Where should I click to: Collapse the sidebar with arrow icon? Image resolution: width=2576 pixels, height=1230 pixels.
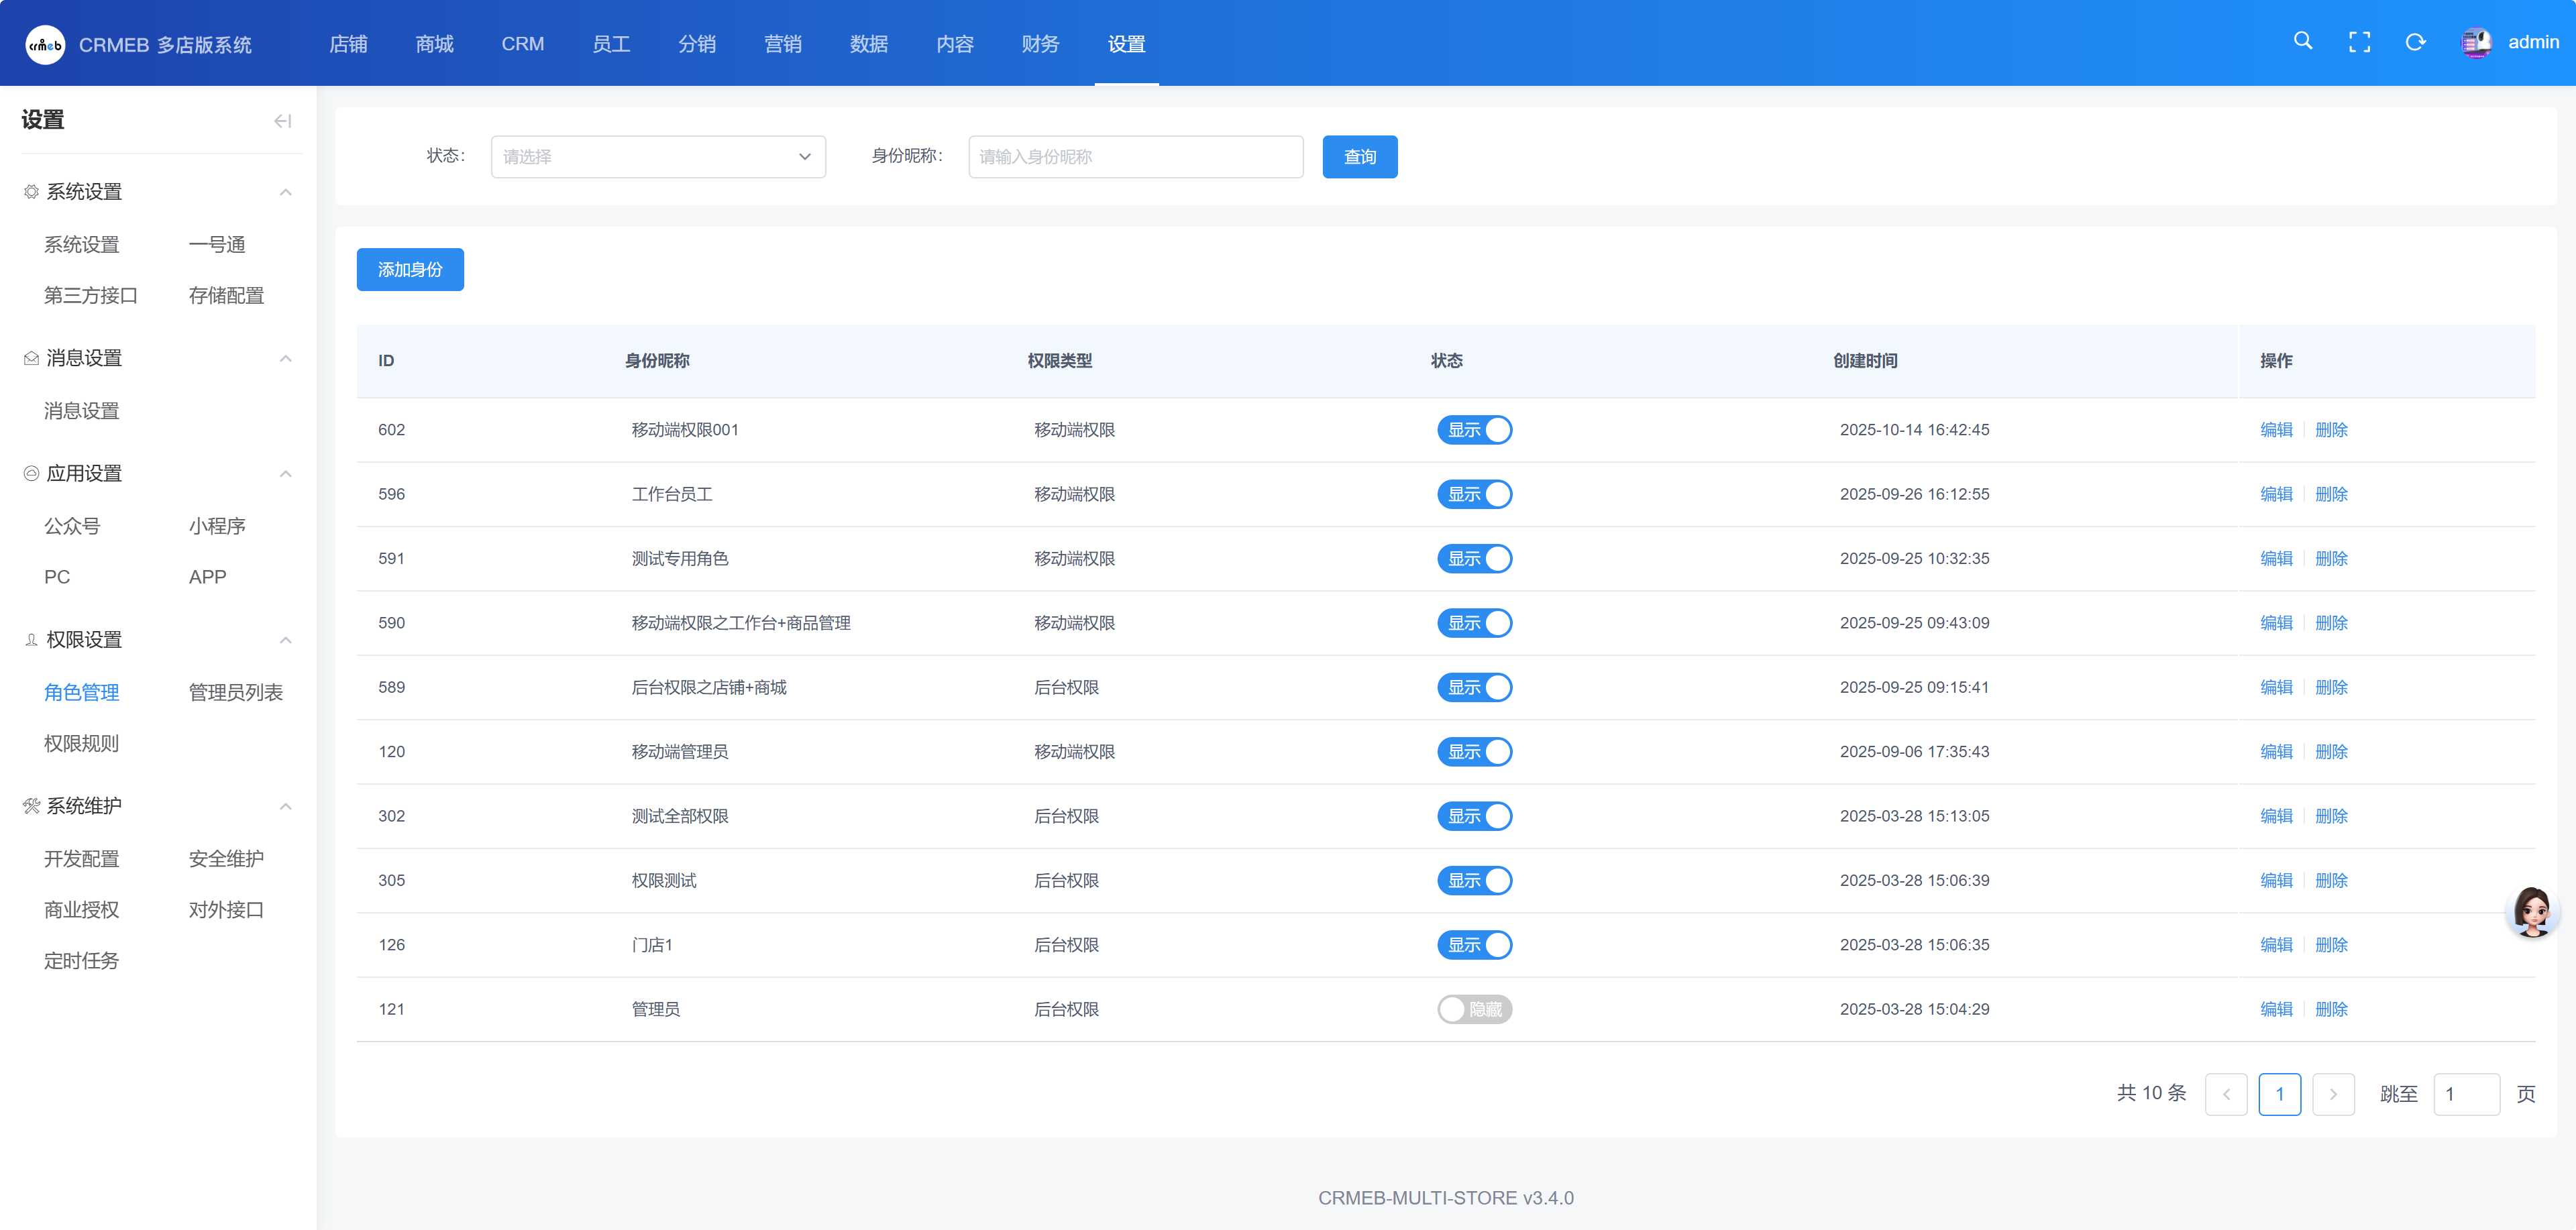[x=282, y=121]
